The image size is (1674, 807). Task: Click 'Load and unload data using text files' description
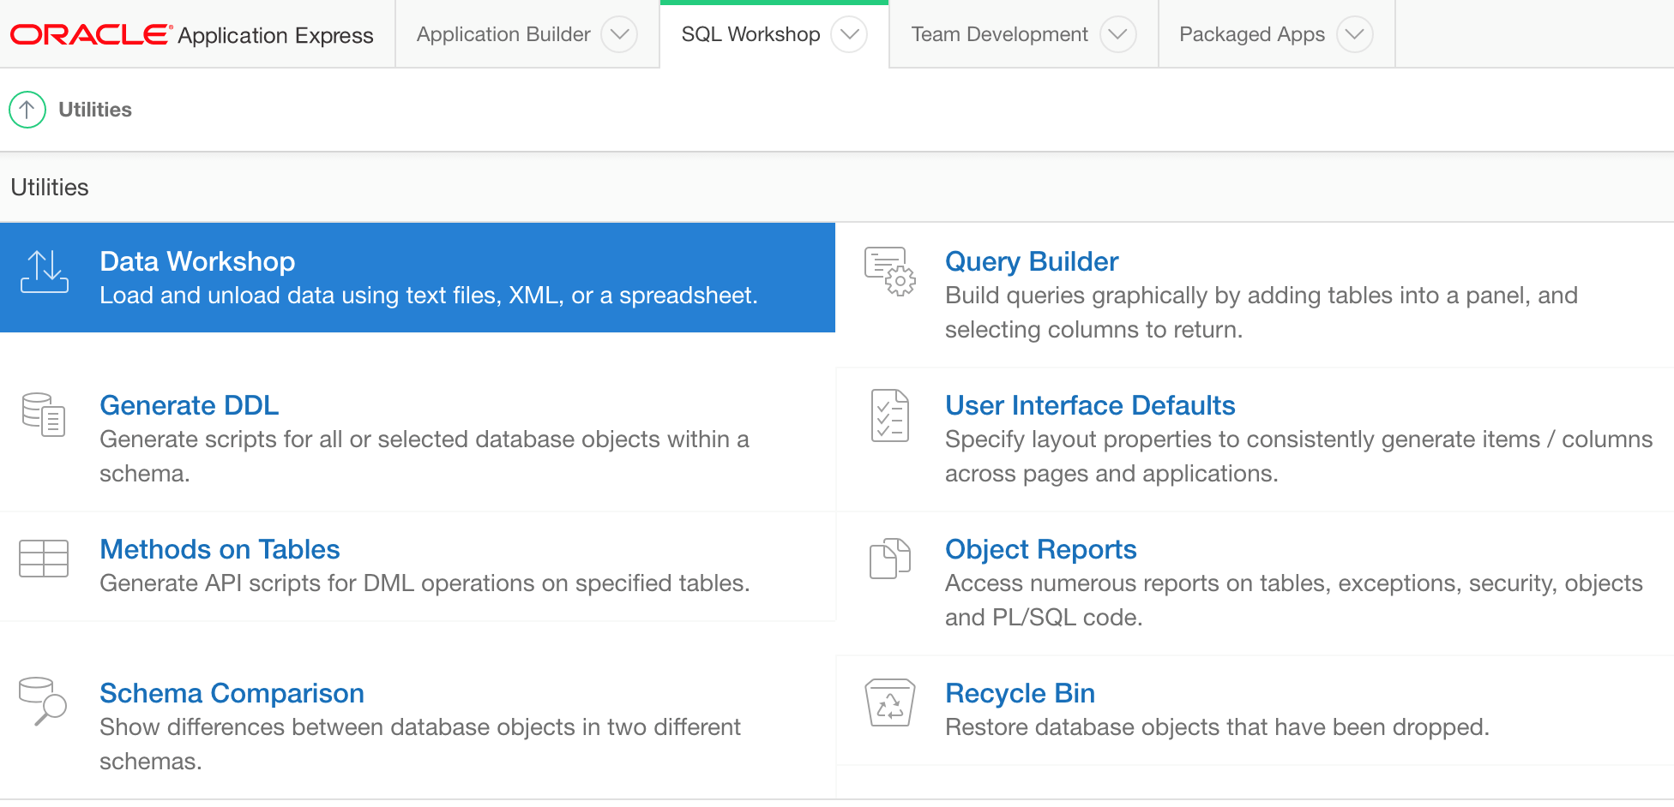(x=429, y=296)
